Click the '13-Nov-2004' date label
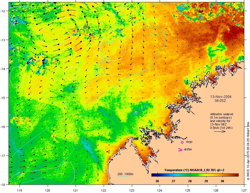 coord(221,97)
